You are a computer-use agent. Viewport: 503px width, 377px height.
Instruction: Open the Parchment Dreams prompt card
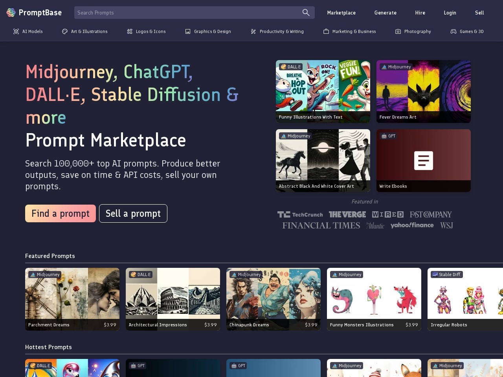pyautogui.click(x=72, y=299)
